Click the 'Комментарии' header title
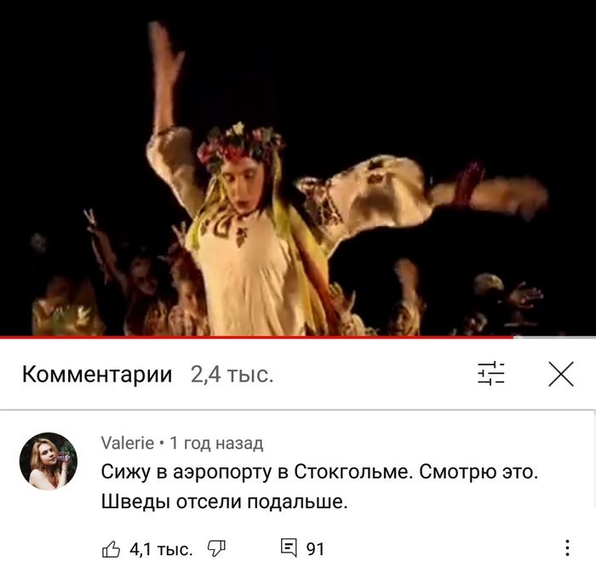The width and height of the screenshot is (596, 573). (x=97, y=375)
